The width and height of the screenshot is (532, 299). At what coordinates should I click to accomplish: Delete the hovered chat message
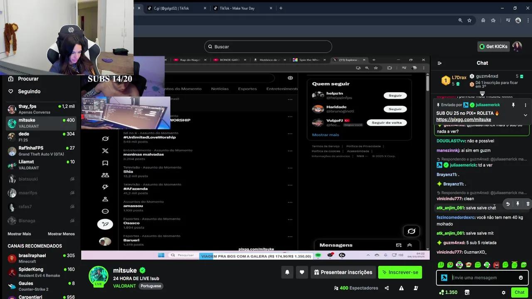528,204
